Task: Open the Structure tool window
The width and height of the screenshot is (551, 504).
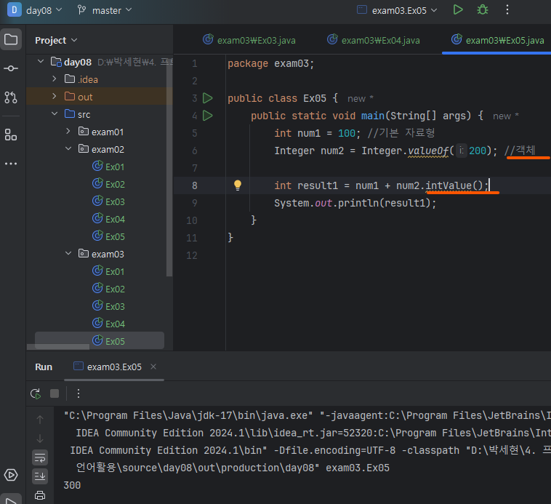Action: point(11,135)
